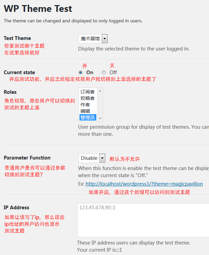Select the On radio button
The width and height of the screenshot is (209, 255).
80,72
